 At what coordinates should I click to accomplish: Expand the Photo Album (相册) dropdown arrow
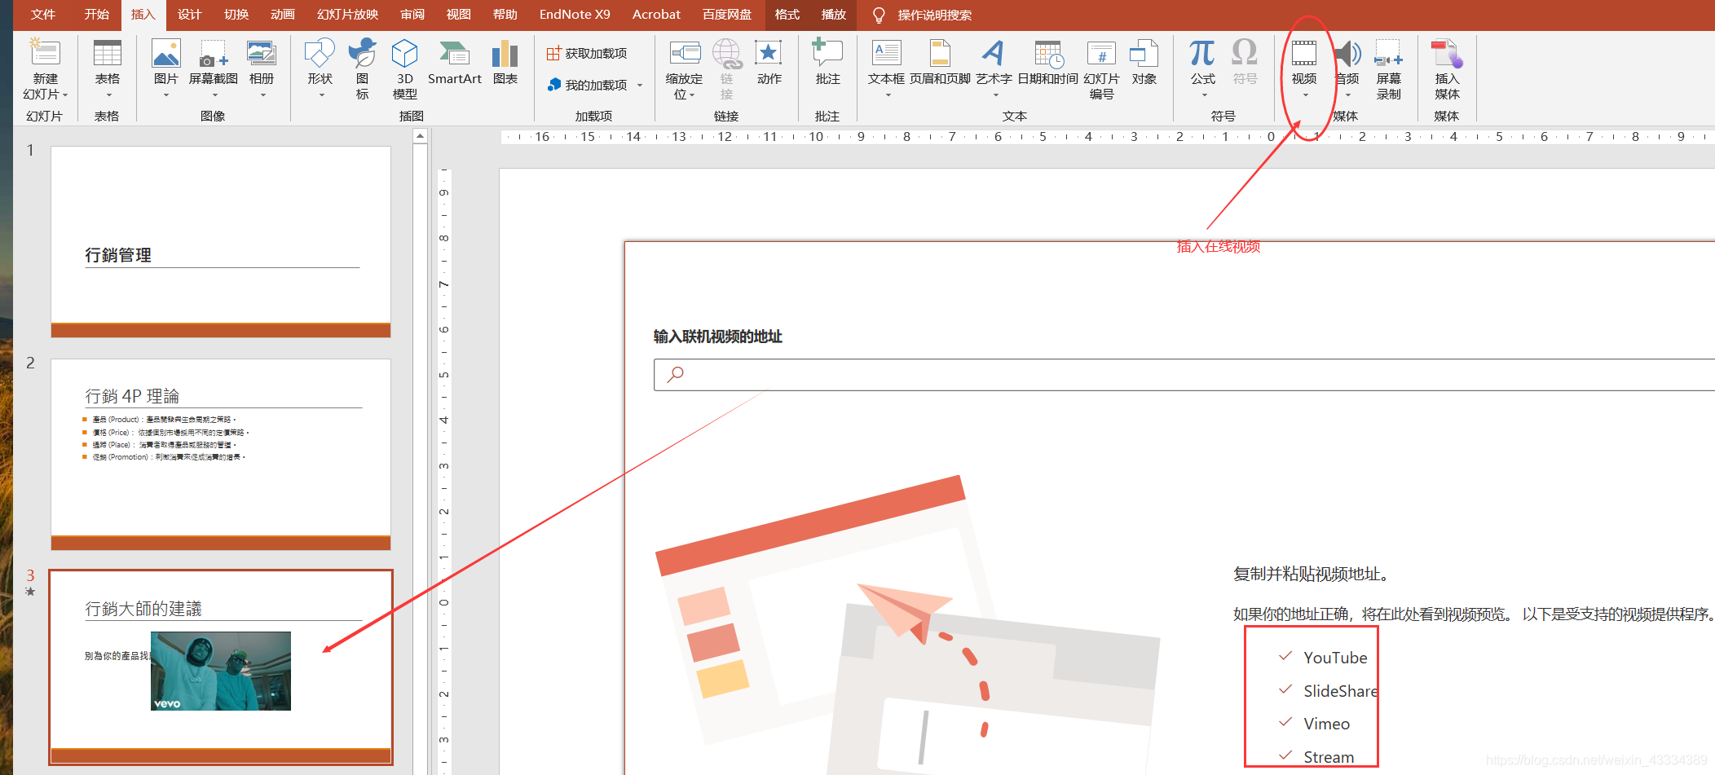(x=262, y=95)
